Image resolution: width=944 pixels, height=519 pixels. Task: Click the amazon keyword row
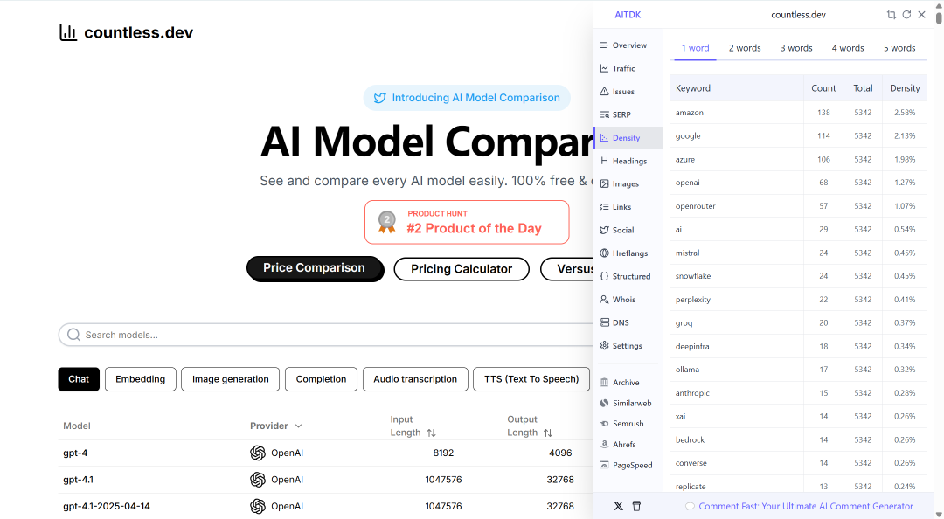pos(798,113)
